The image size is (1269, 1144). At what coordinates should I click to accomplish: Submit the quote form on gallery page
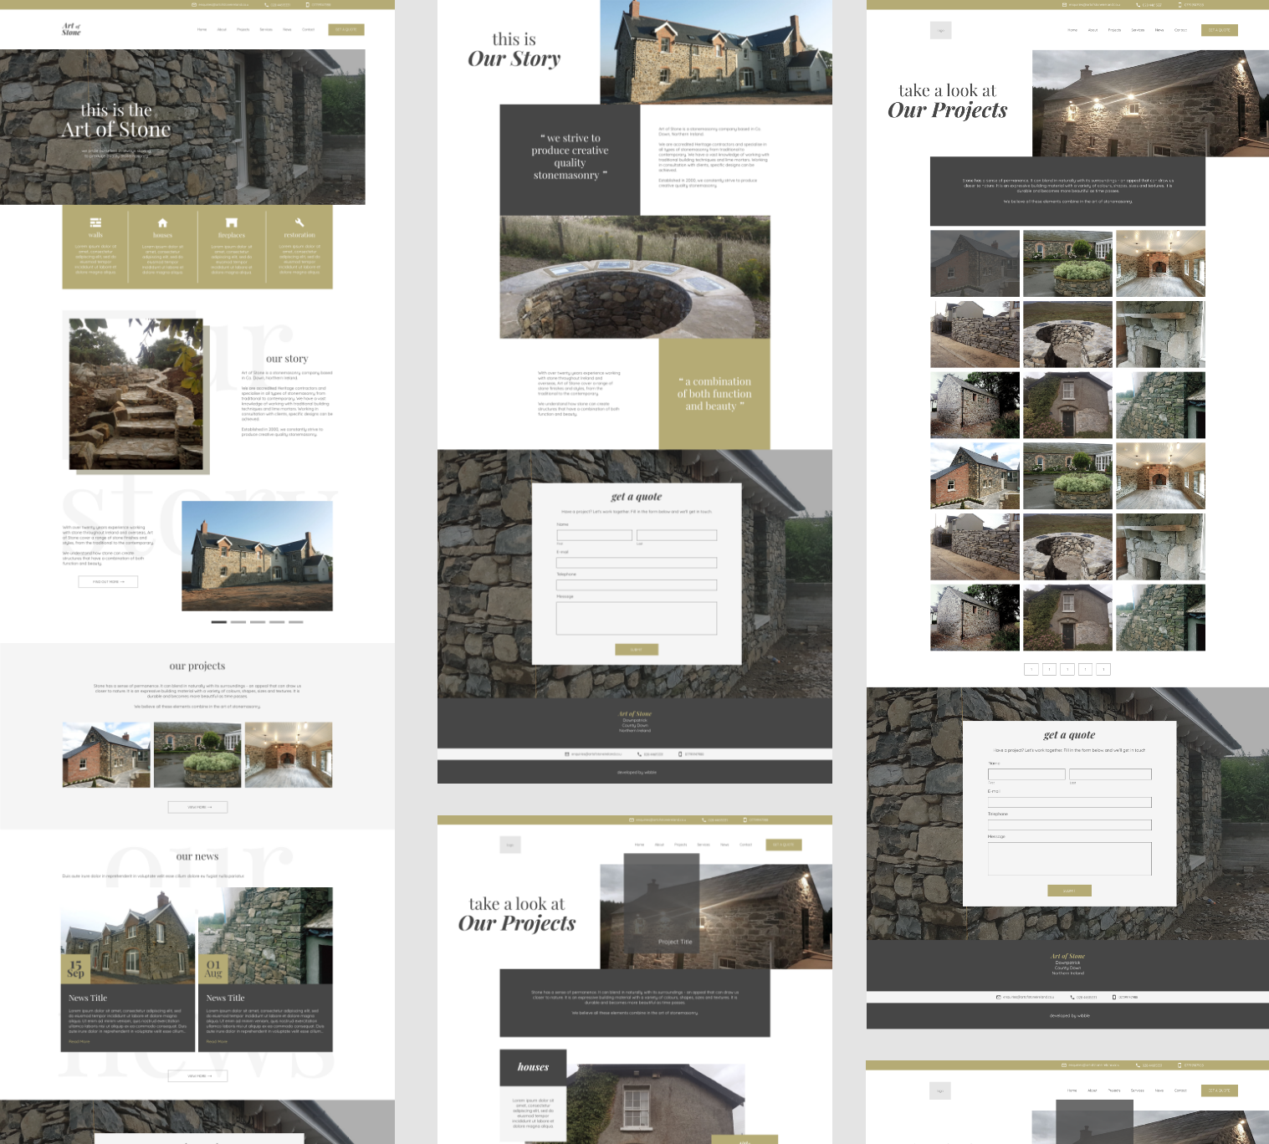[1069, 891]
